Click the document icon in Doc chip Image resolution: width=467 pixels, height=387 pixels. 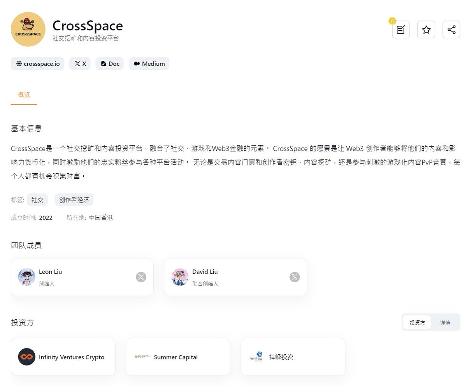click(x=104, y=63)
